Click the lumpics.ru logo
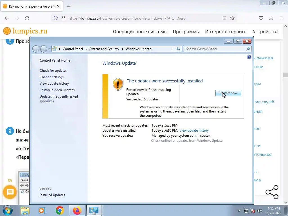Screen dimensions: 288x216 click(x=25, y=31)
